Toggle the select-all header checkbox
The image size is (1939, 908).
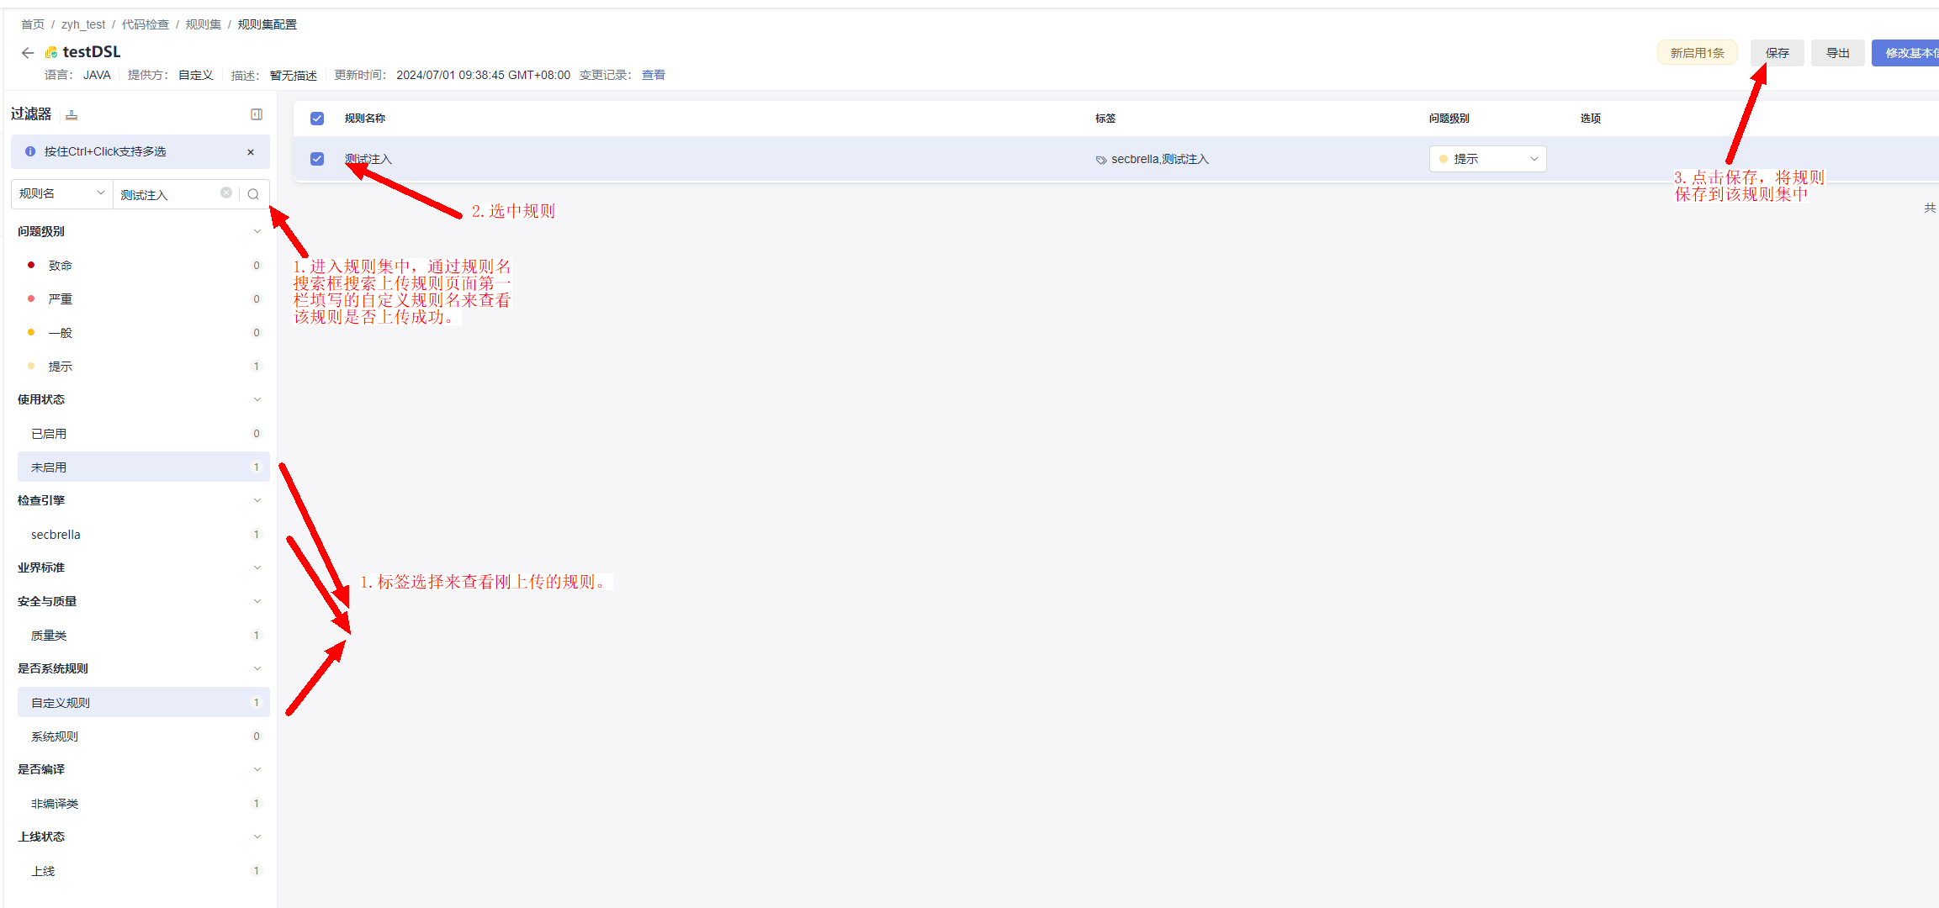click(x=317, y=119)
